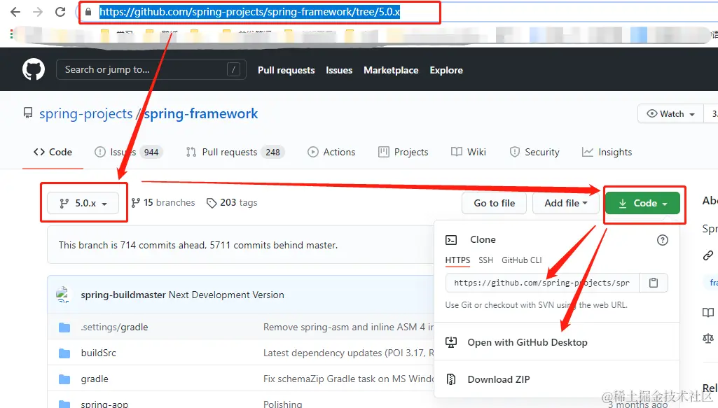The width and height of the screenshot is (718, 408).
Task: Click the link icon in the About sidebar
Action: pyautogui.click(x=708, y=255)
